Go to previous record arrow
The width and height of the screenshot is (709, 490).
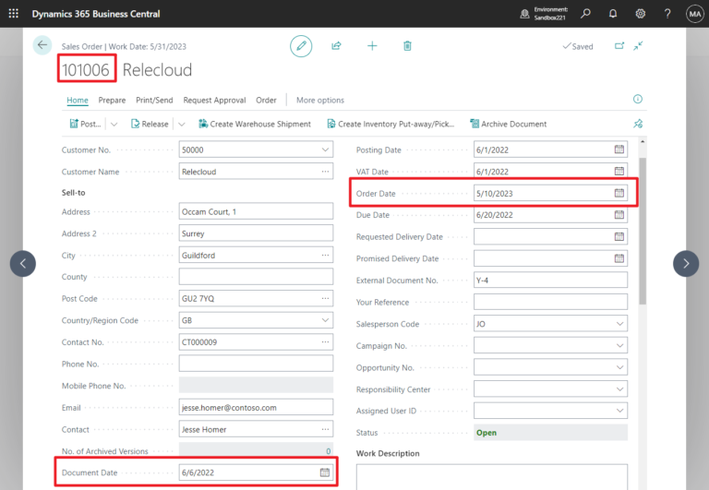23,264
